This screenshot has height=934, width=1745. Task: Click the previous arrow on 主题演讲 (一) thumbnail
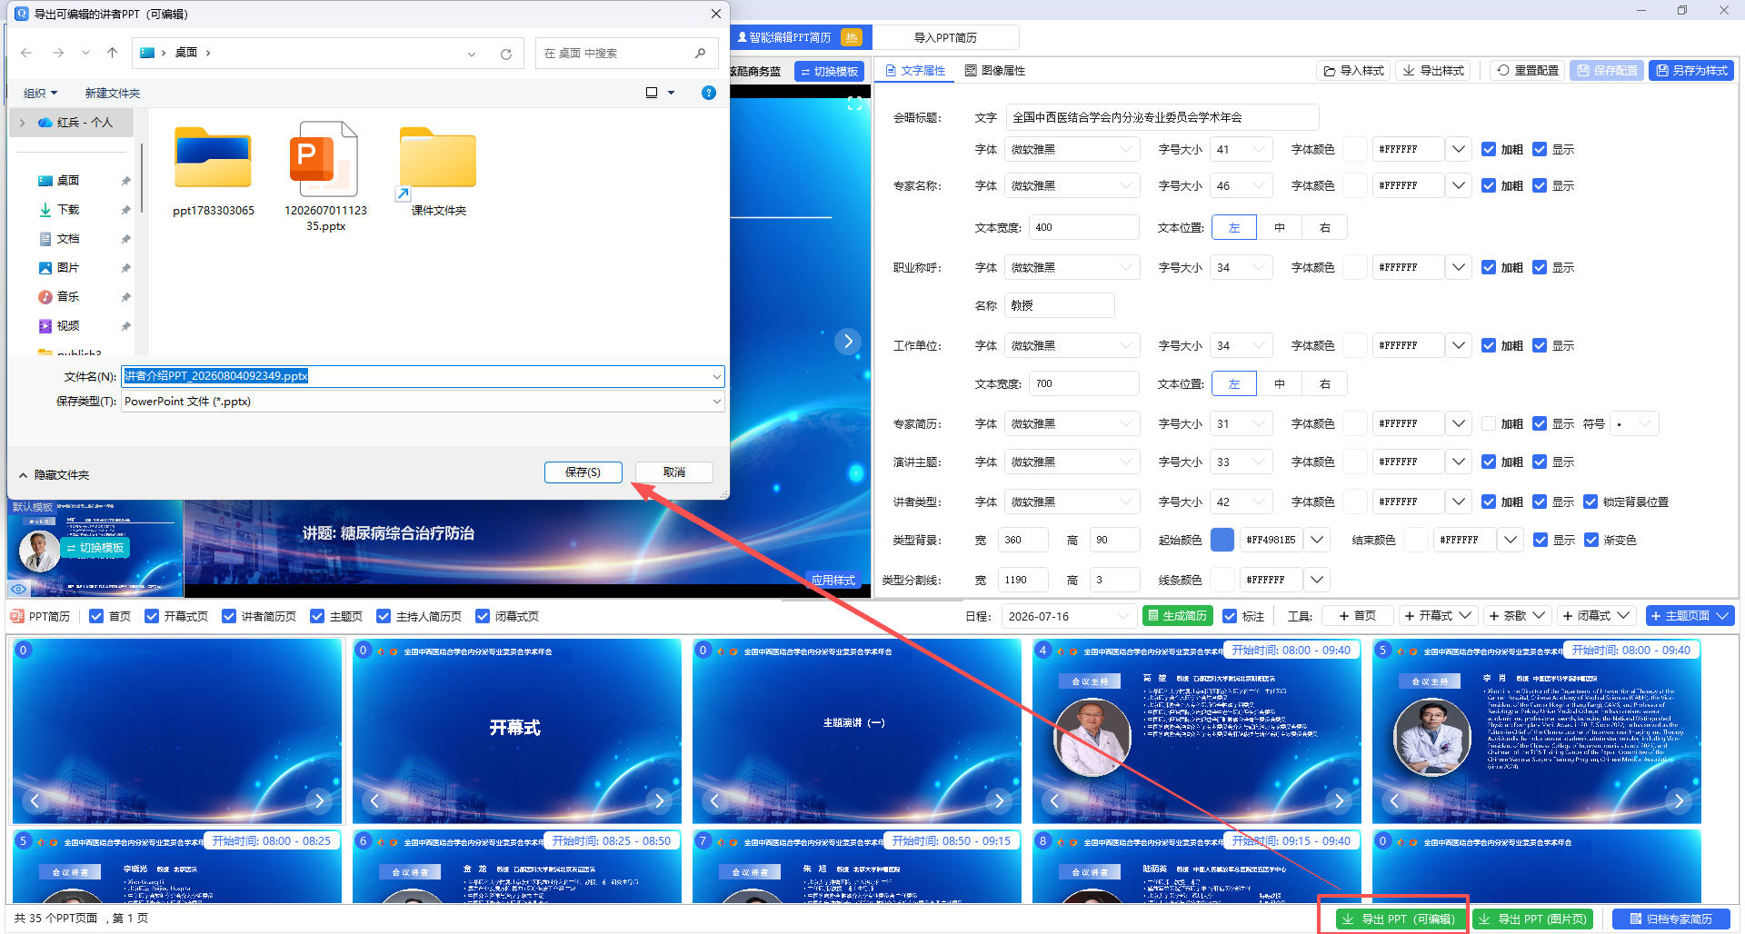pos(714,800)
